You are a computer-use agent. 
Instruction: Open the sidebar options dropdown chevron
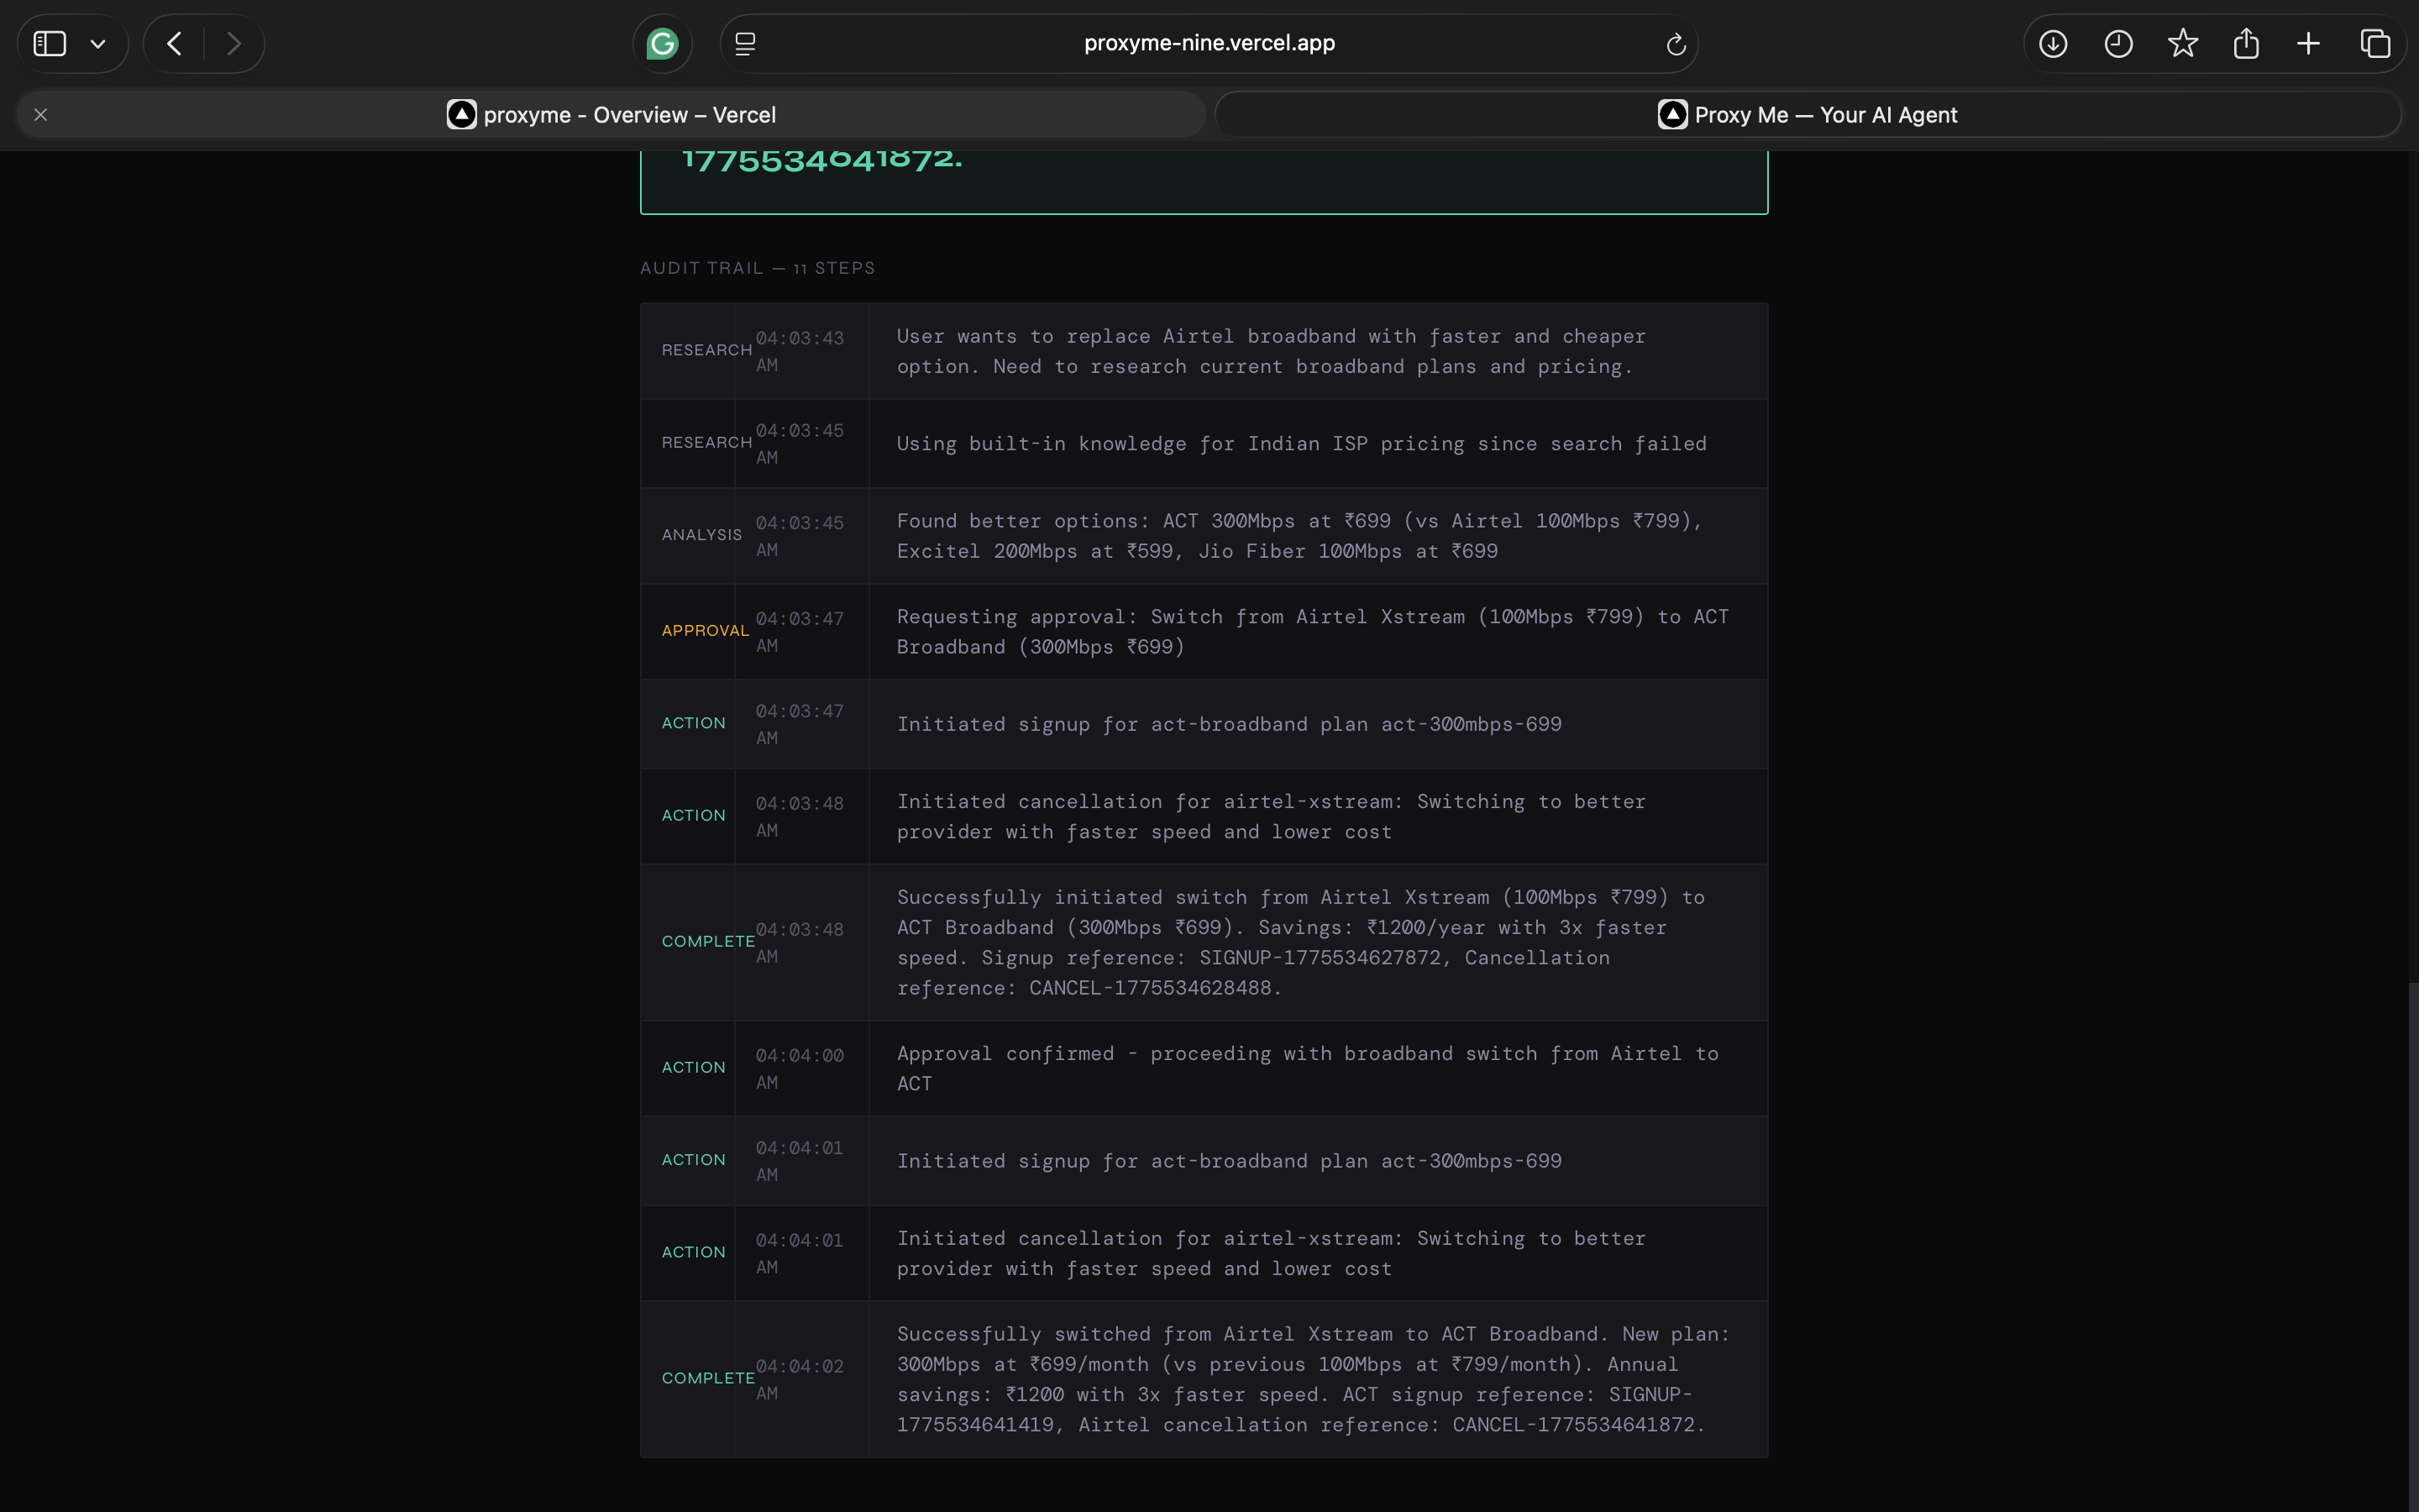tap(98, 44)
